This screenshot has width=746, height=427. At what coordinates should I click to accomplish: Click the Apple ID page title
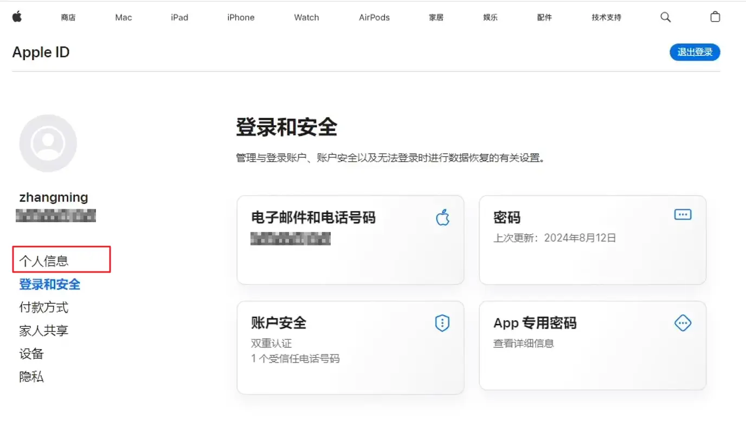pos(41,52)
